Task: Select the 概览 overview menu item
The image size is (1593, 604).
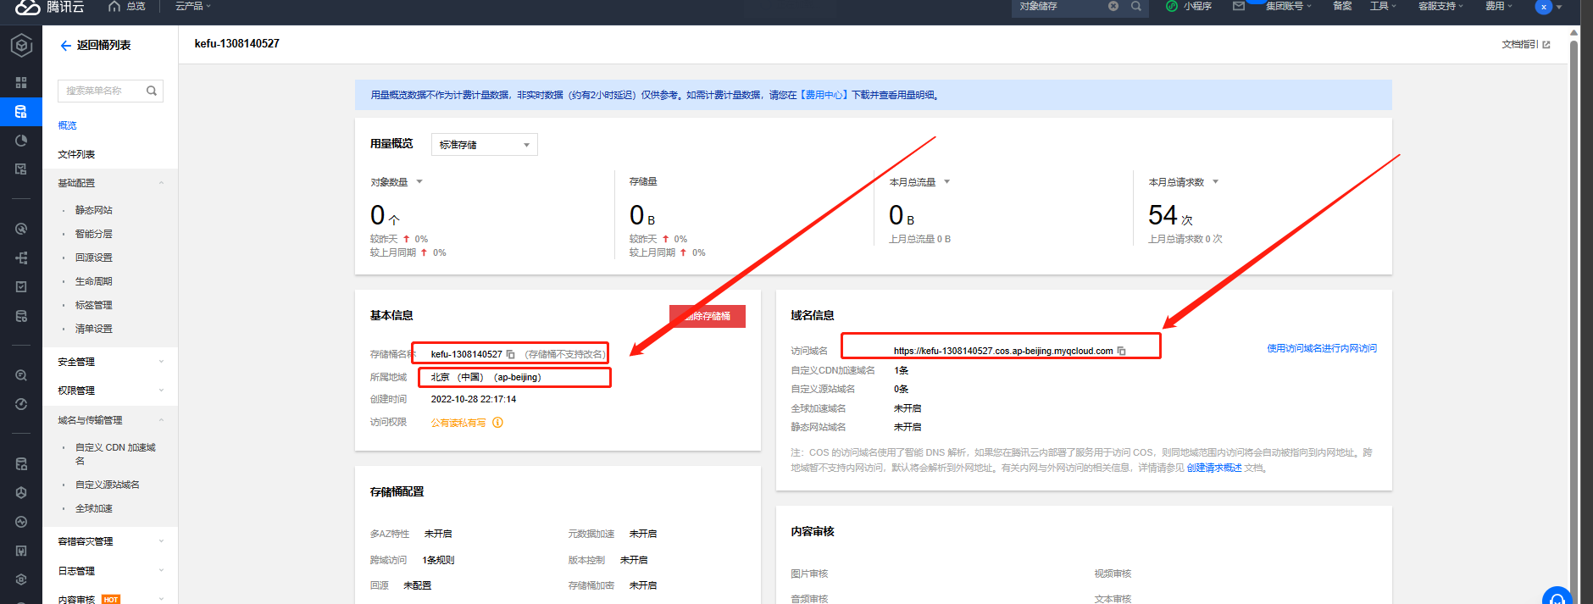Action: (x=67, y=125)
